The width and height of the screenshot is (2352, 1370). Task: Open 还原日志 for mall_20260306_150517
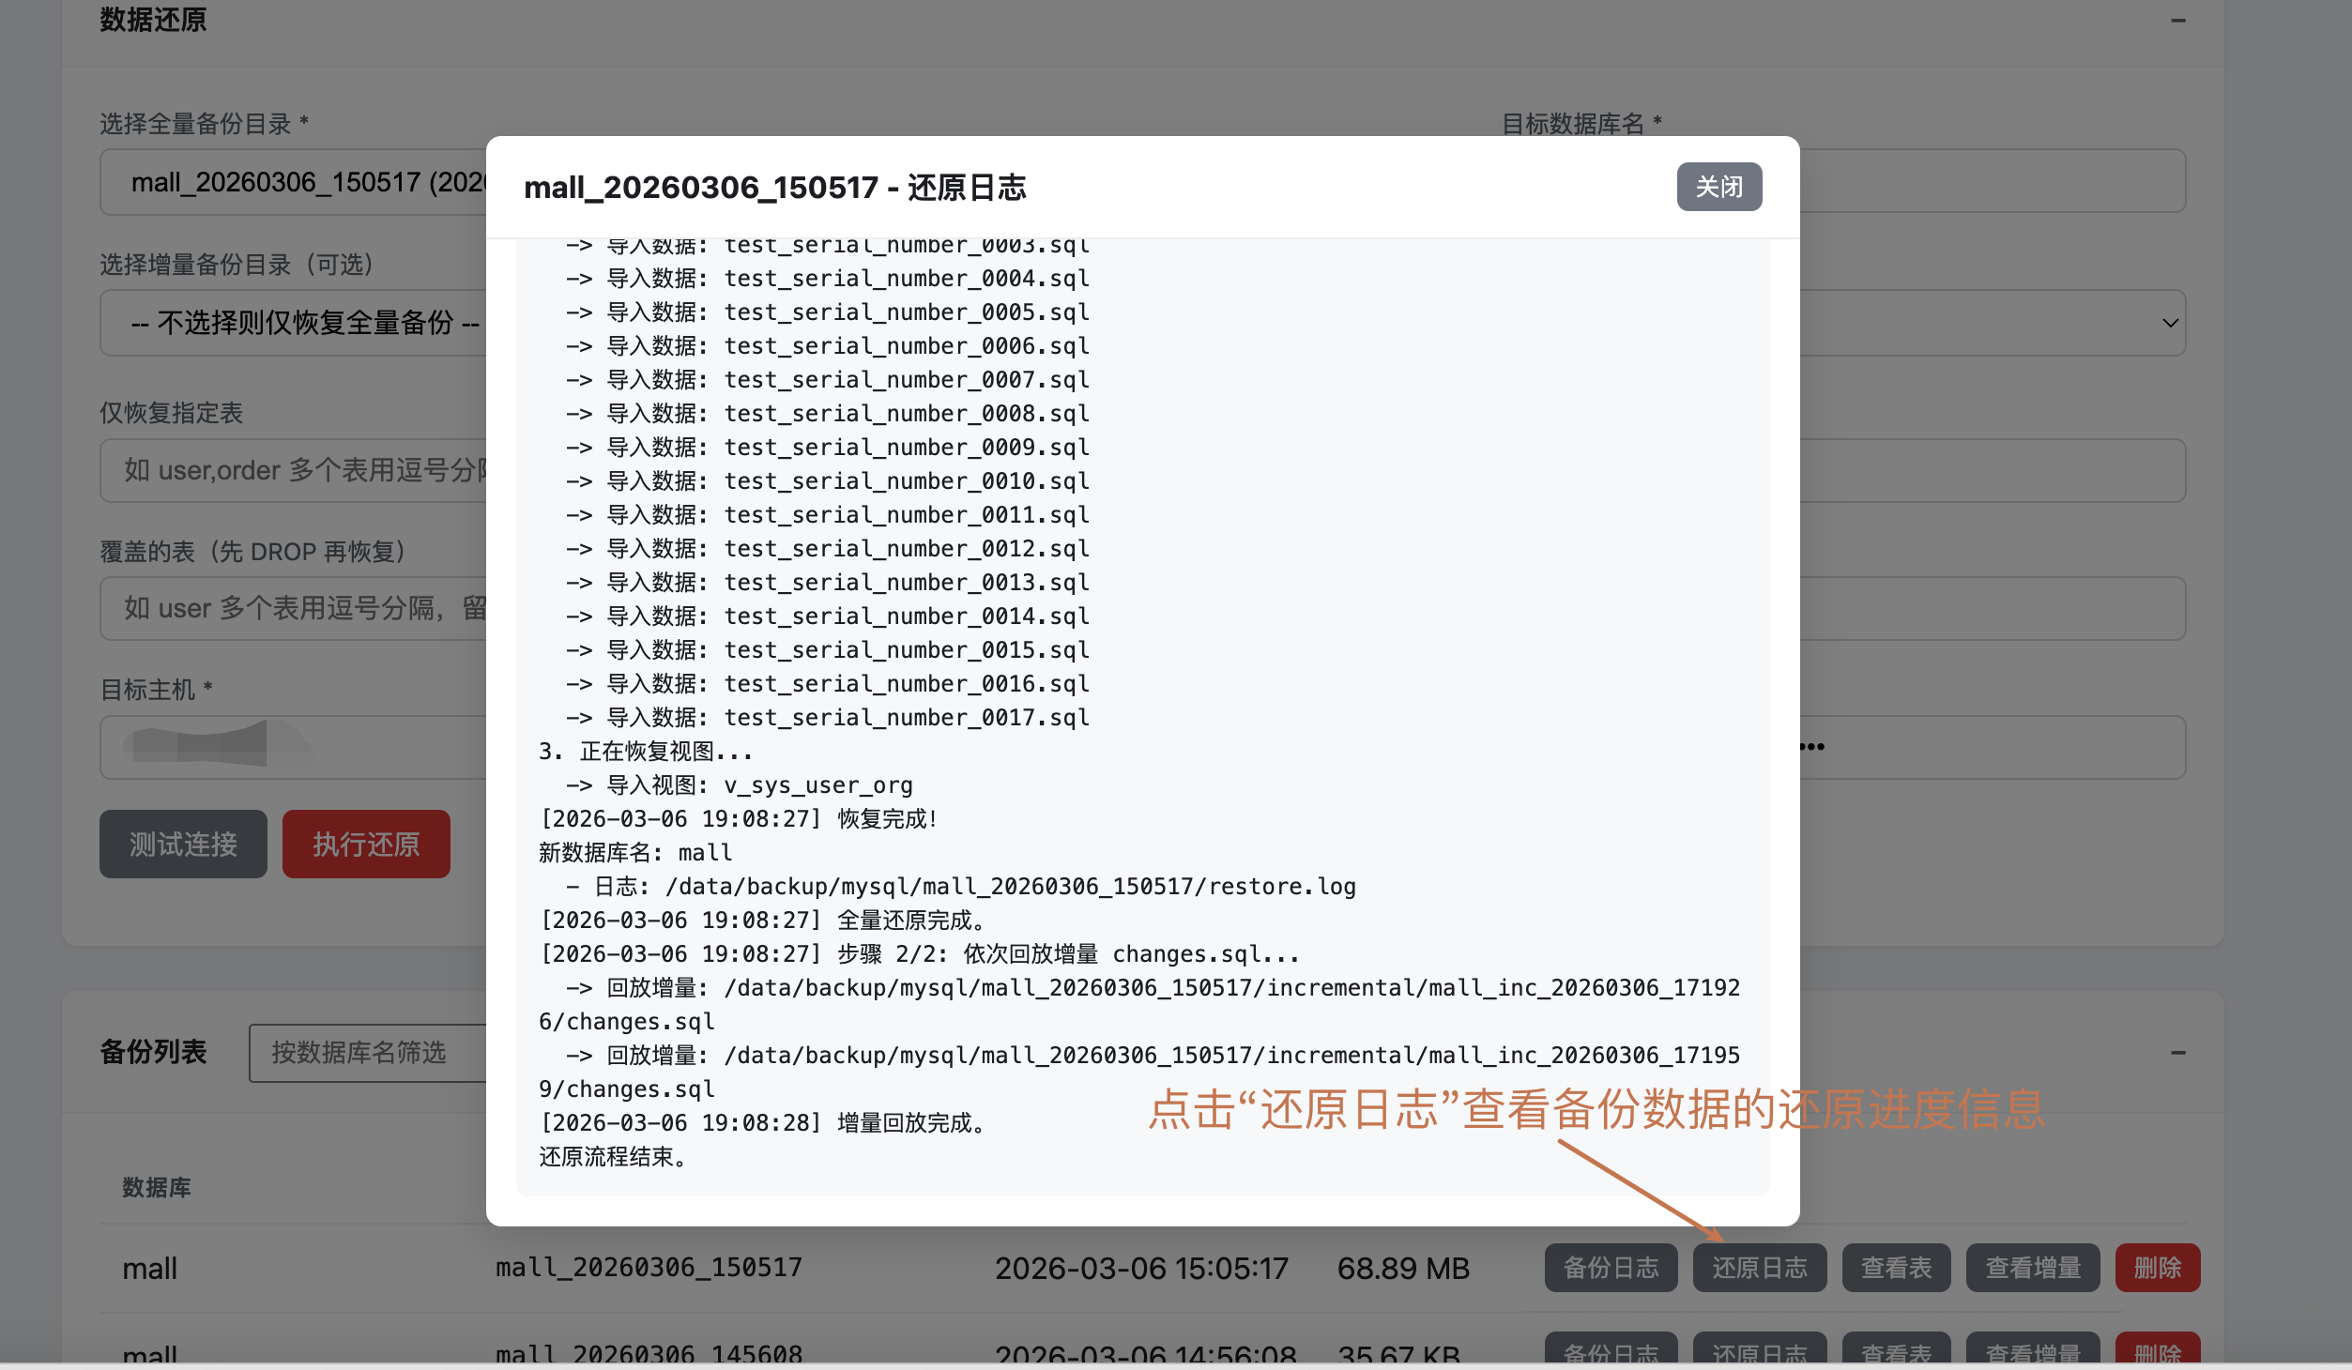[x=1759, y=1268]
